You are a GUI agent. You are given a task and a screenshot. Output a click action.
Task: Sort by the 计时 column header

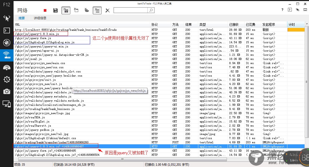296,24
